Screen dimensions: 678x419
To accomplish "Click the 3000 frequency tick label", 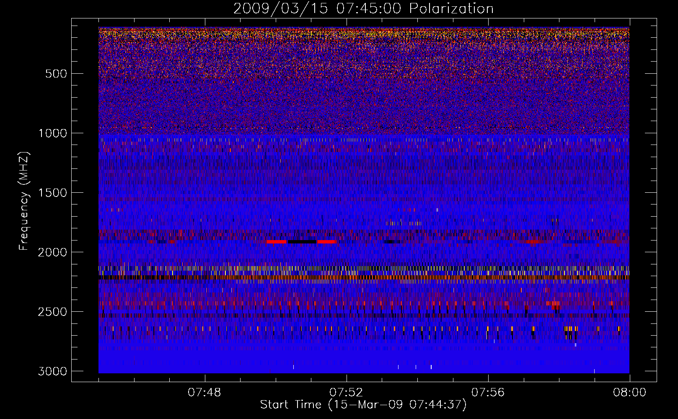I will tap(52, 371).
